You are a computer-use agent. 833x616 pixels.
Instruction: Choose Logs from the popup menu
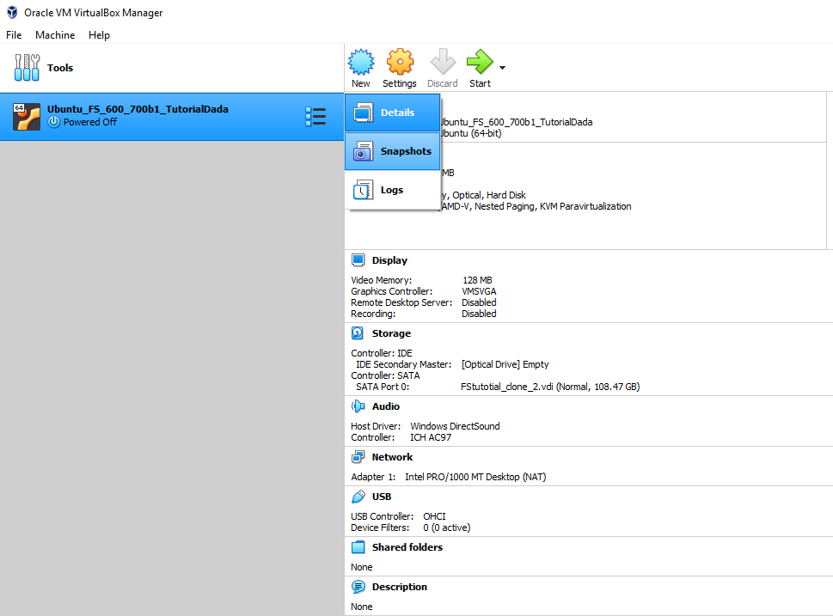click(393, 190)
